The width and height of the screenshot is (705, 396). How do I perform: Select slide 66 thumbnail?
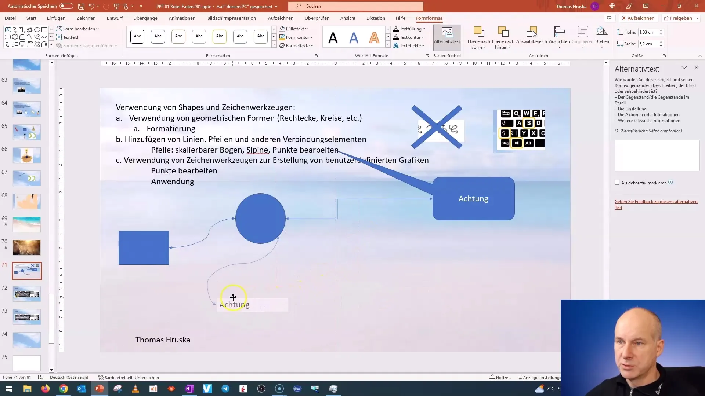click(27, 155)
